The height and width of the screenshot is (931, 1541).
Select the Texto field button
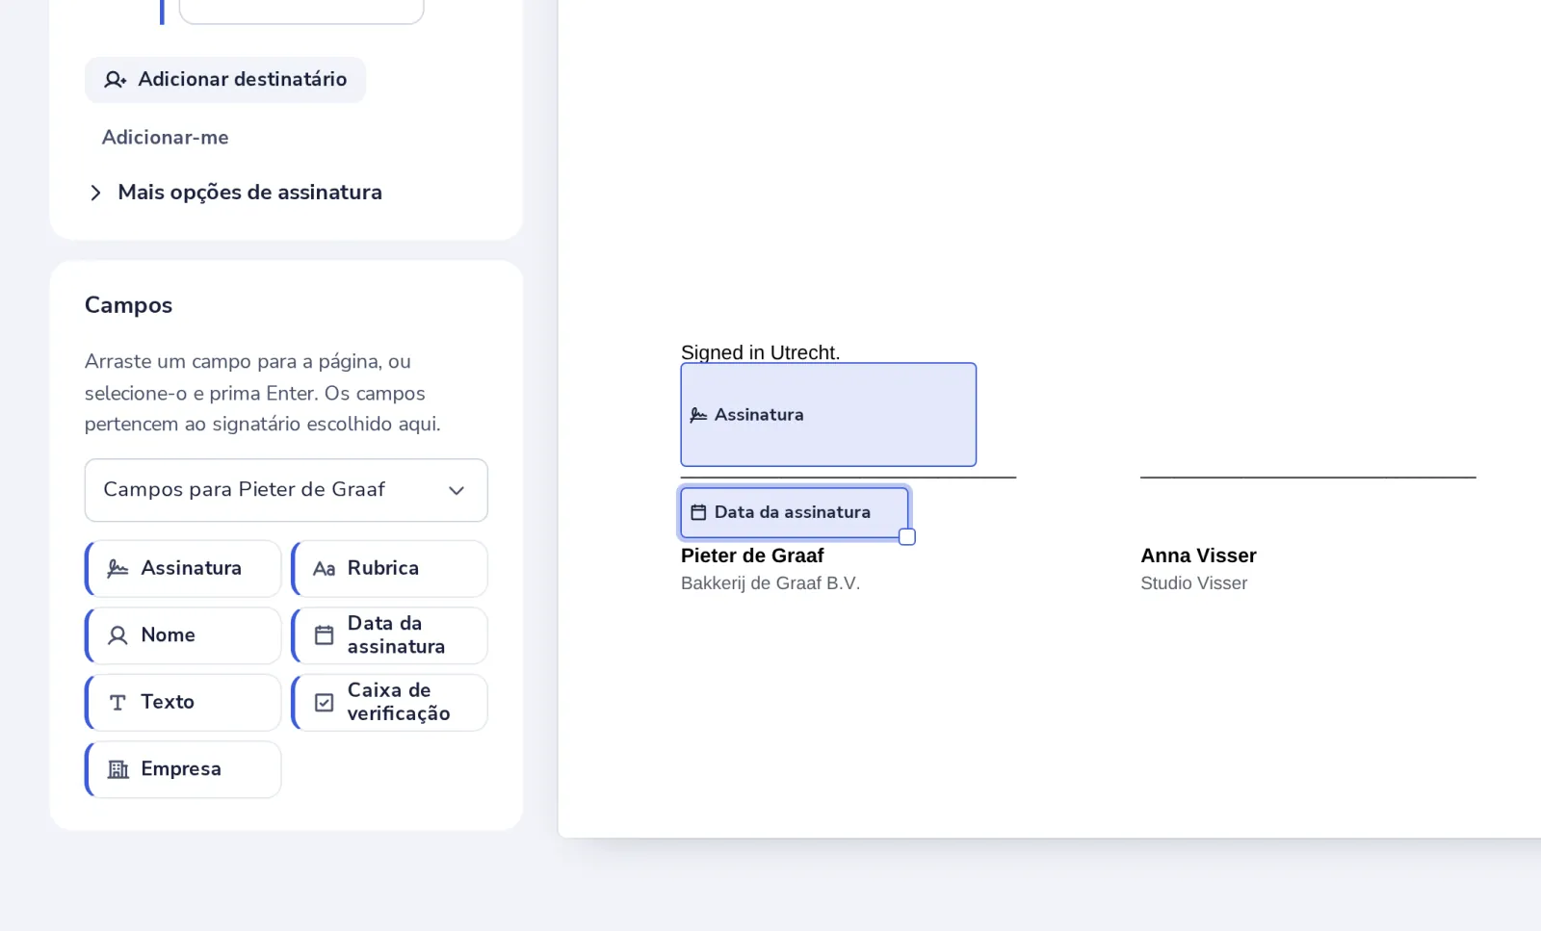point(183,703)
